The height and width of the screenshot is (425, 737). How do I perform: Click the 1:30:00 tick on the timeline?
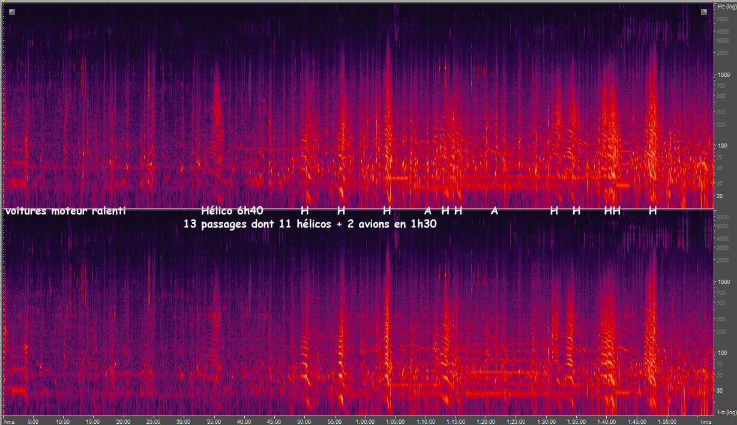(546, 421)
